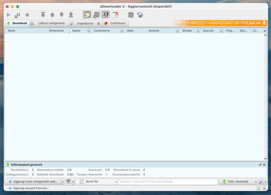
Task: Click lock icon on Scaricati column
Action: click(x=221, y=31)
